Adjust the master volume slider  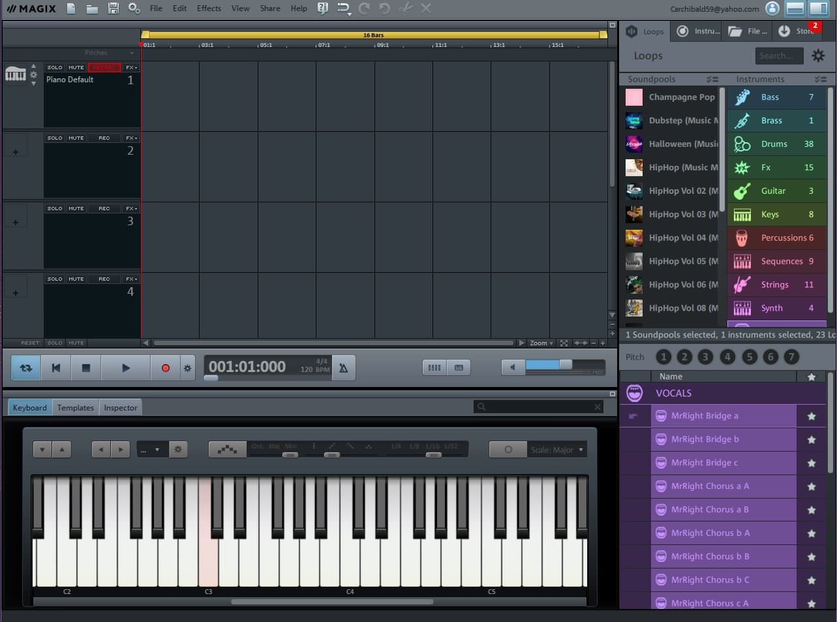click(x=565, y=365)
